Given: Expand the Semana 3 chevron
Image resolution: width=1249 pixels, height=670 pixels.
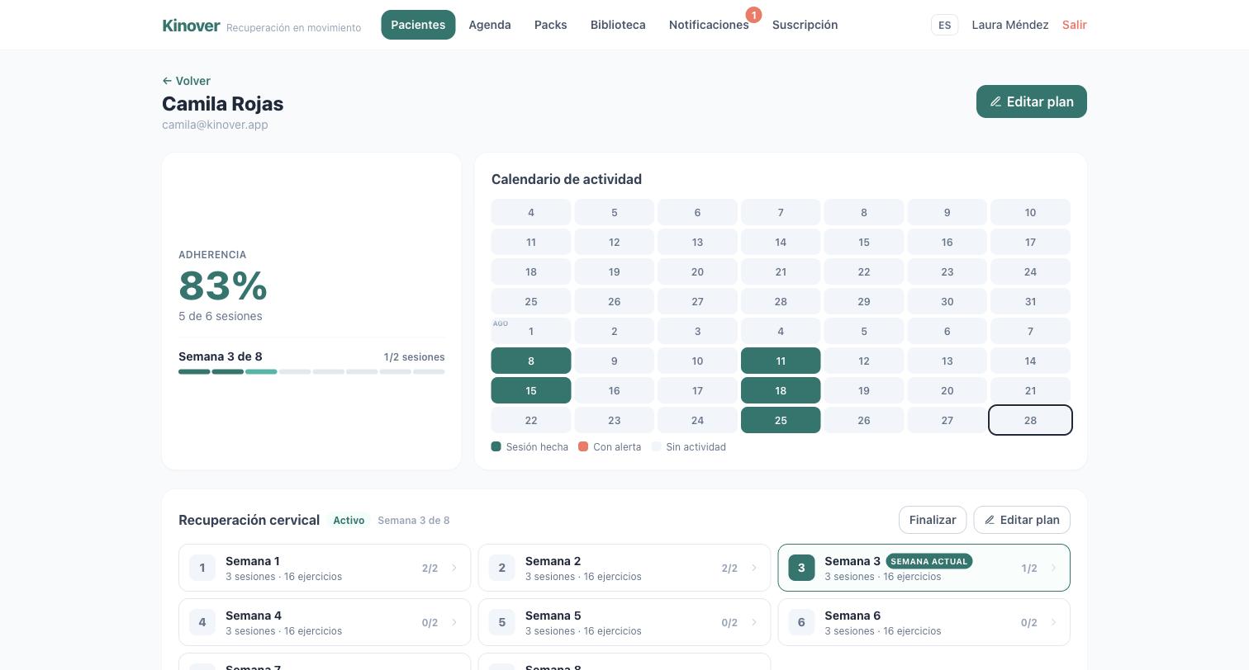Looking at the screenshot, I should pyautogui.click(x=1053, y=568).
